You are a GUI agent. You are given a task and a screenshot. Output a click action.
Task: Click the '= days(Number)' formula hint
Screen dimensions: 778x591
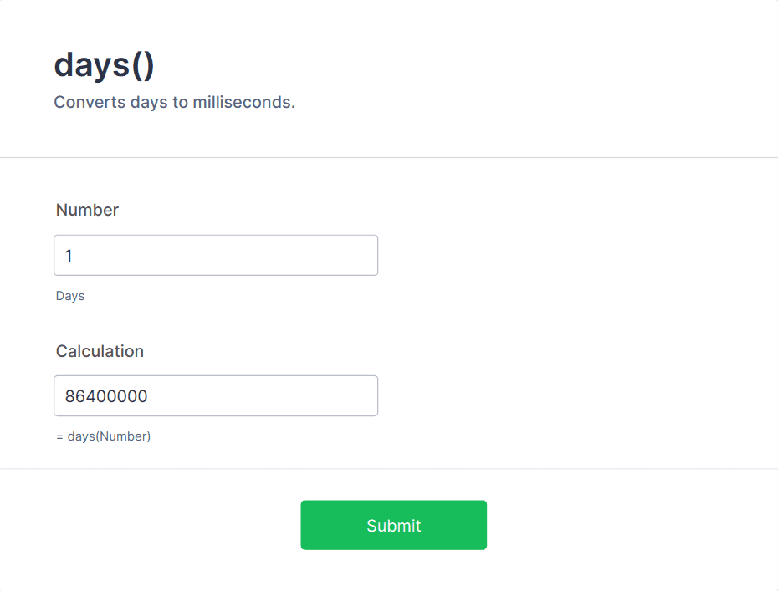click(104, 436)
